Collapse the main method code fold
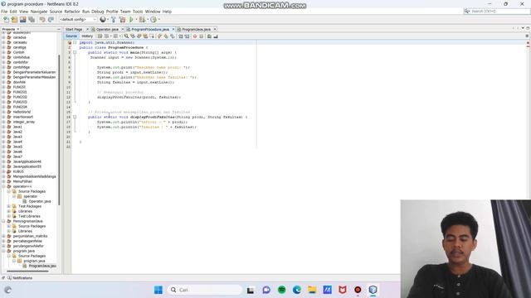531x298 pixels. coord(75,53)
